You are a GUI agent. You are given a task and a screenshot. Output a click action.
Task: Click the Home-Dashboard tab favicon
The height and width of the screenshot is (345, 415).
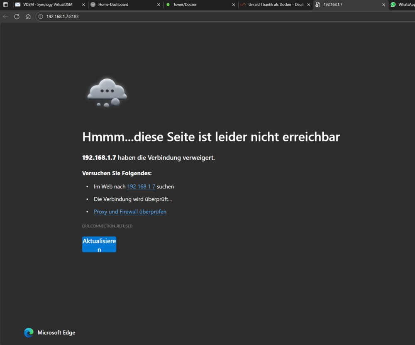click(x=93, y=5)
